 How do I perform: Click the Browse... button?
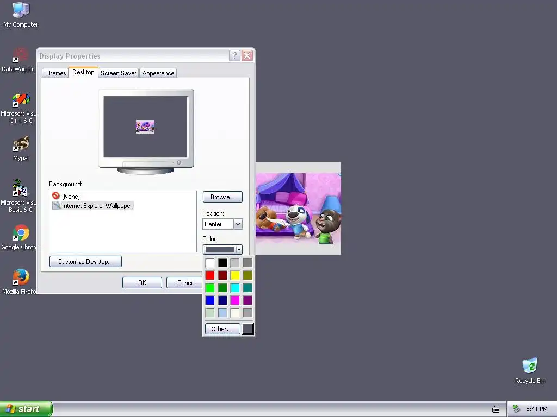(x=222, y=197)
